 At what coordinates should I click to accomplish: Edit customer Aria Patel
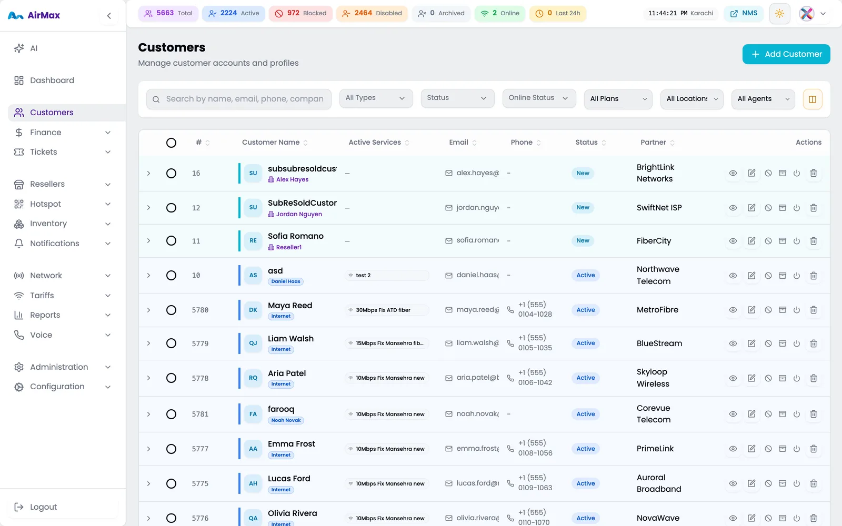coord(751,378)
